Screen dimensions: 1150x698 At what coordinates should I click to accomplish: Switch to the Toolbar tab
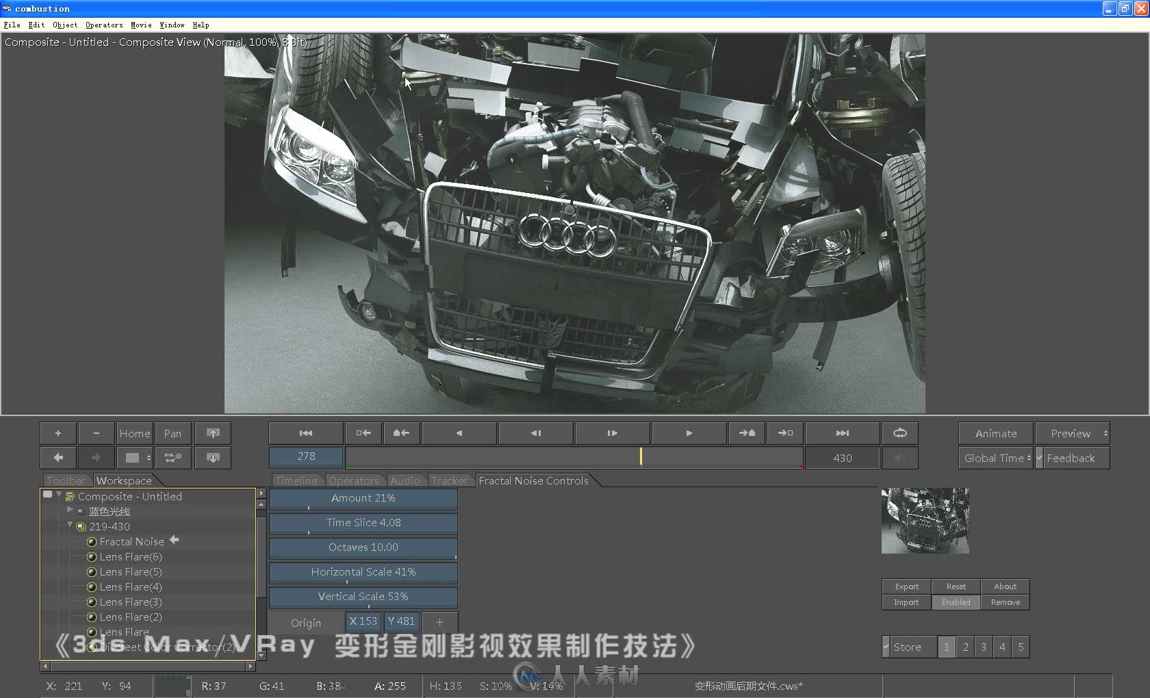coord(66,480)
